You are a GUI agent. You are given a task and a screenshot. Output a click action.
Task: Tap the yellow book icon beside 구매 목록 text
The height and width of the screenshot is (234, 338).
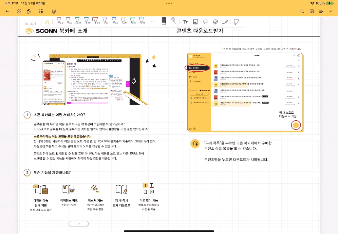click(195, 144)
